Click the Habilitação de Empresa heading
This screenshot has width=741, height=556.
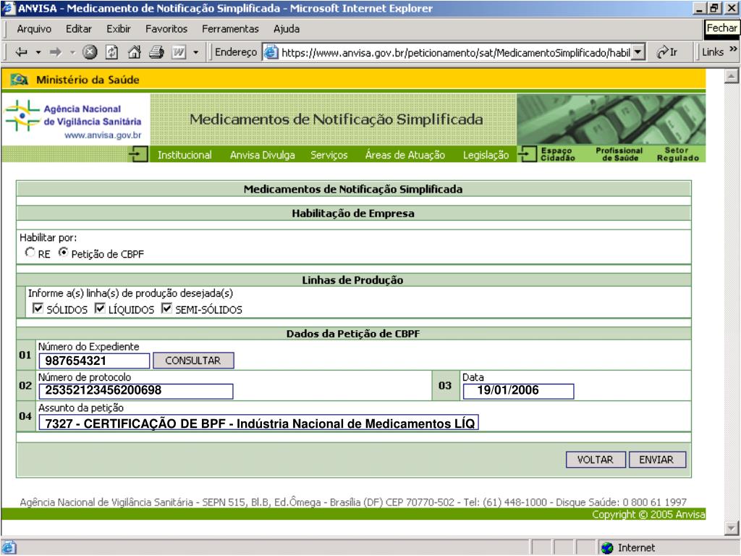click(x=353, y=214)
